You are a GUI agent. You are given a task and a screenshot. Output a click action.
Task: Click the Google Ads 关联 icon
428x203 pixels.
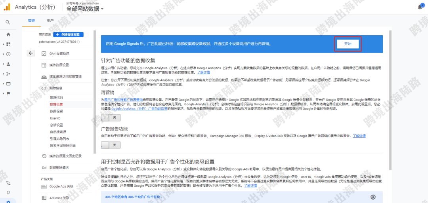(44, 187)
